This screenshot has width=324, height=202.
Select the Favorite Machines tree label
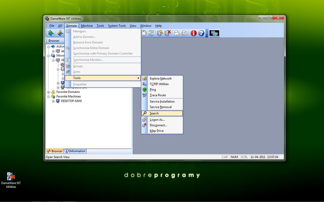[x=69, y=96]
